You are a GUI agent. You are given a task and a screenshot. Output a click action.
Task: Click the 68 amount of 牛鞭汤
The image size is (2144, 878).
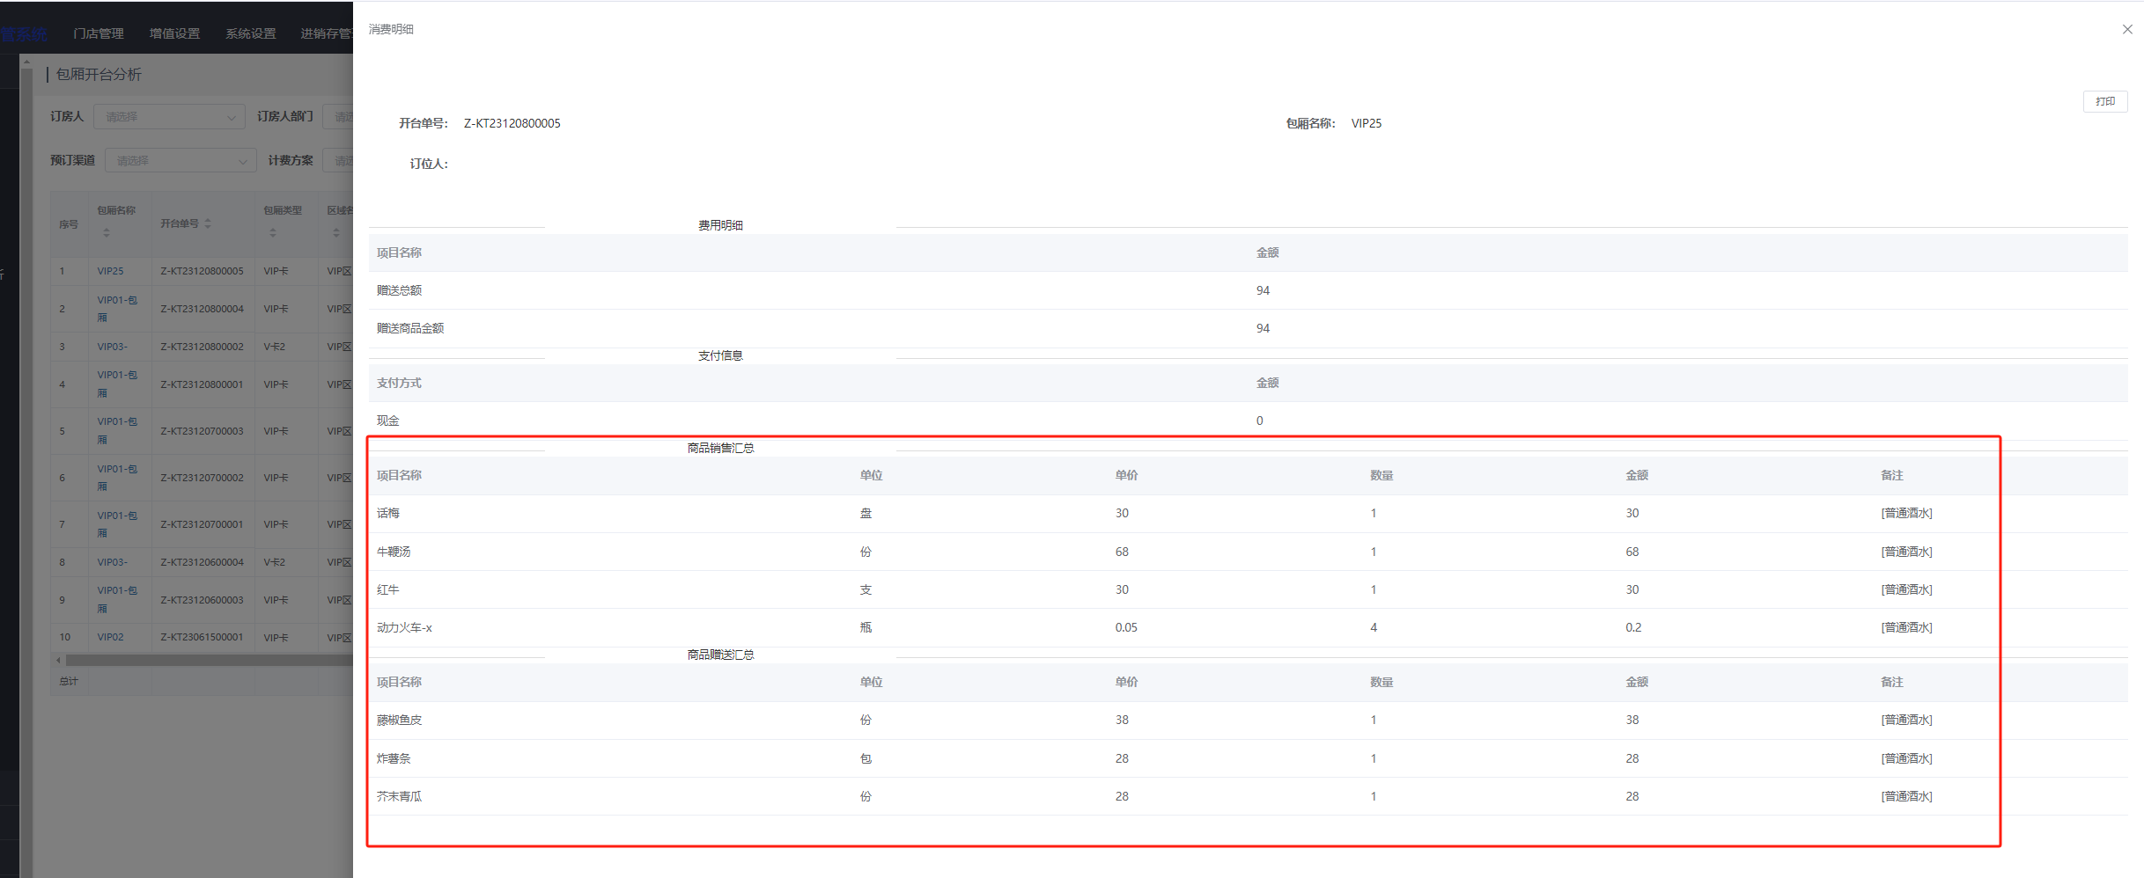click(x=1632, y=552)
